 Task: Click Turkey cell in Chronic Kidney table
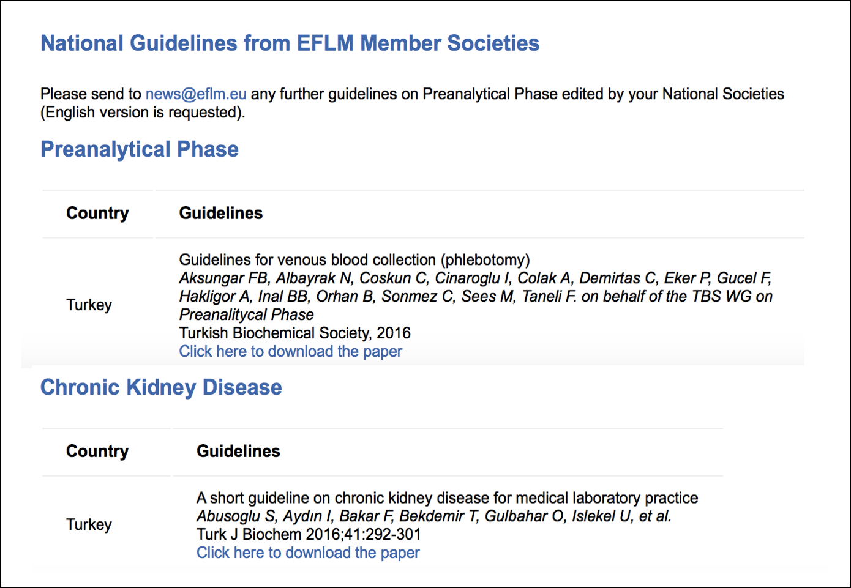89,524
